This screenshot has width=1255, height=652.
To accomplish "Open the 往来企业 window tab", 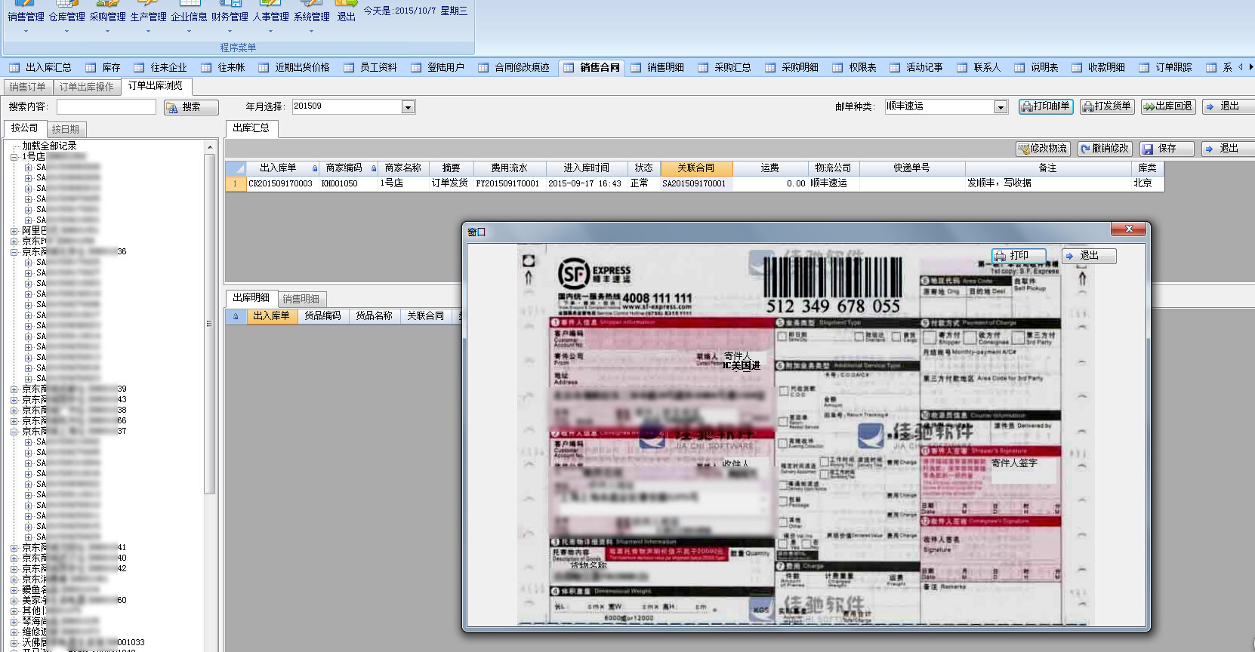I will [160, 67].
